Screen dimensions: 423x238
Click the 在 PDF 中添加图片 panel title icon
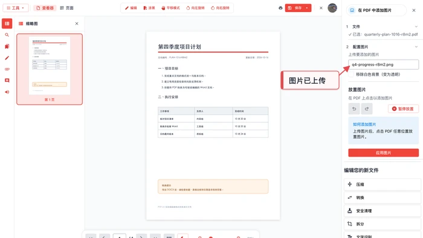[352, 10]
